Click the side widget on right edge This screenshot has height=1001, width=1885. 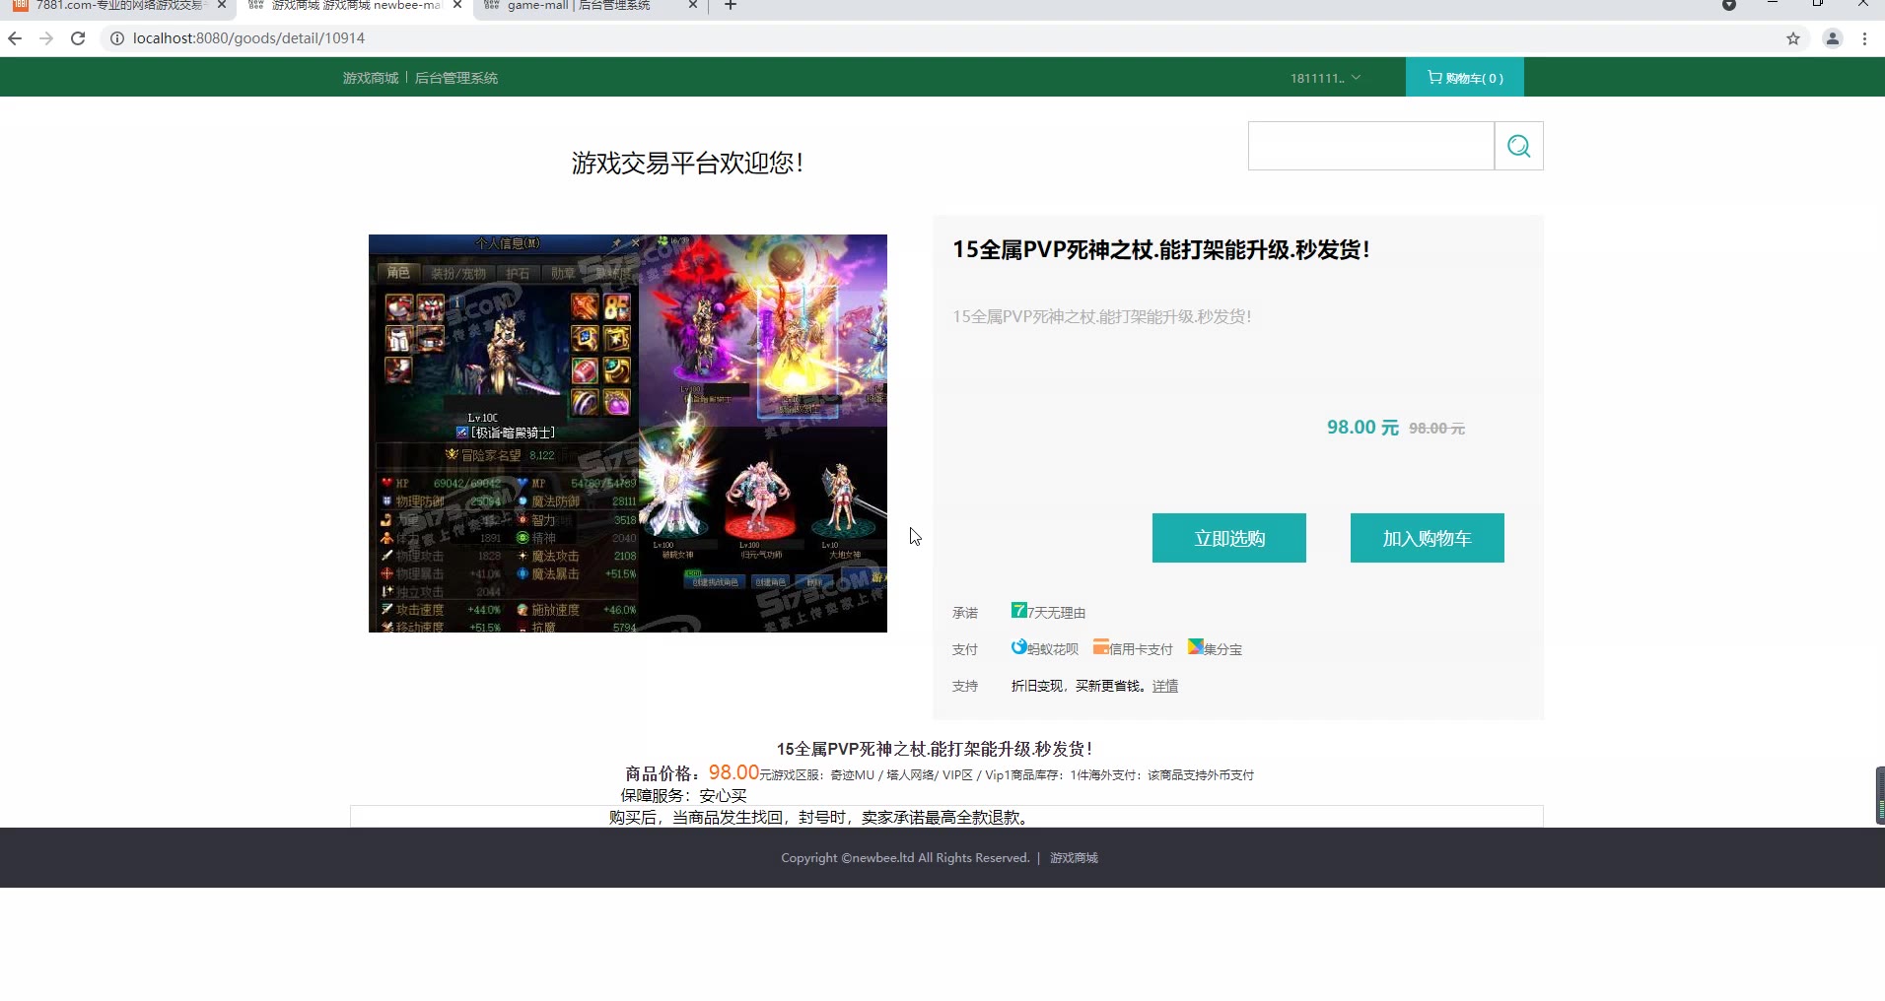pyautogui.click(x=1880, y=795)
